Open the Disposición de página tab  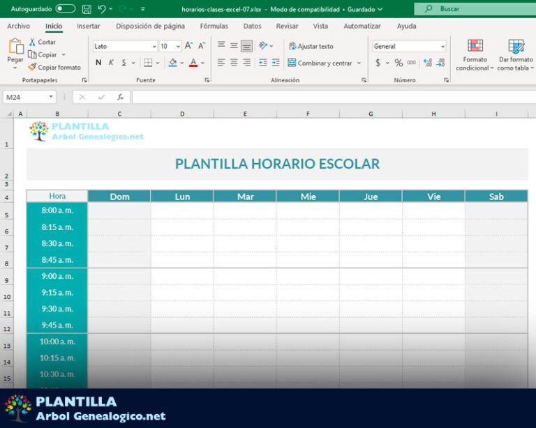pos(151,26)
